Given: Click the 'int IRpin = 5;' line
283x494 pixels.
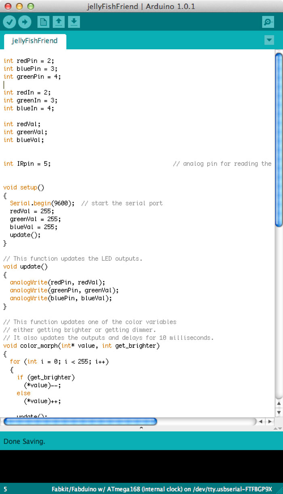Looking at the screenshot, I should coord(27,164).
